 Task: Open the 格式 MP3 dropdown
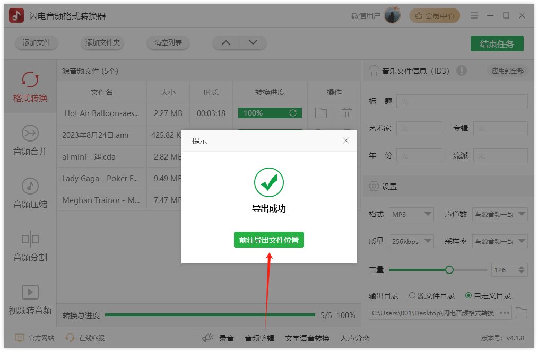[412, 214]
